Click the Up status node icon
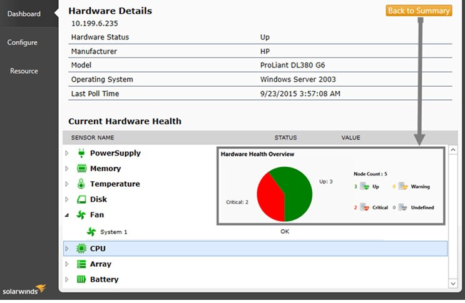The width and height of the screenshot is (465, 303). pyautogui.click(x=364, y=186)
